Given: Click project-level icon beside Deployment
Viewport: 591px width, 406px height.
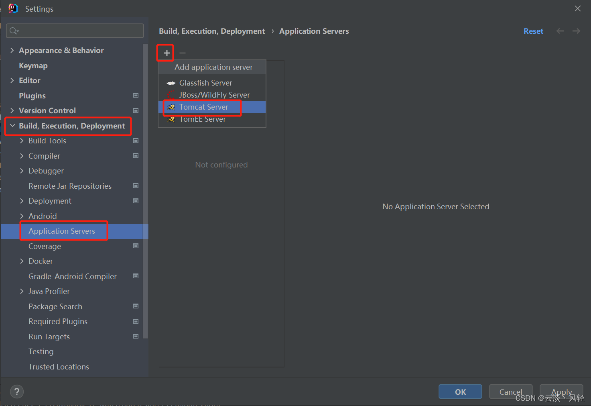Looking at the screenshot, I should coord(136,201).
